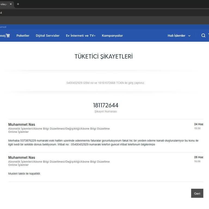Open a new browser tab
Image resolution: width=209 pixels, height=209 pixels.
[x=18, y=4]
